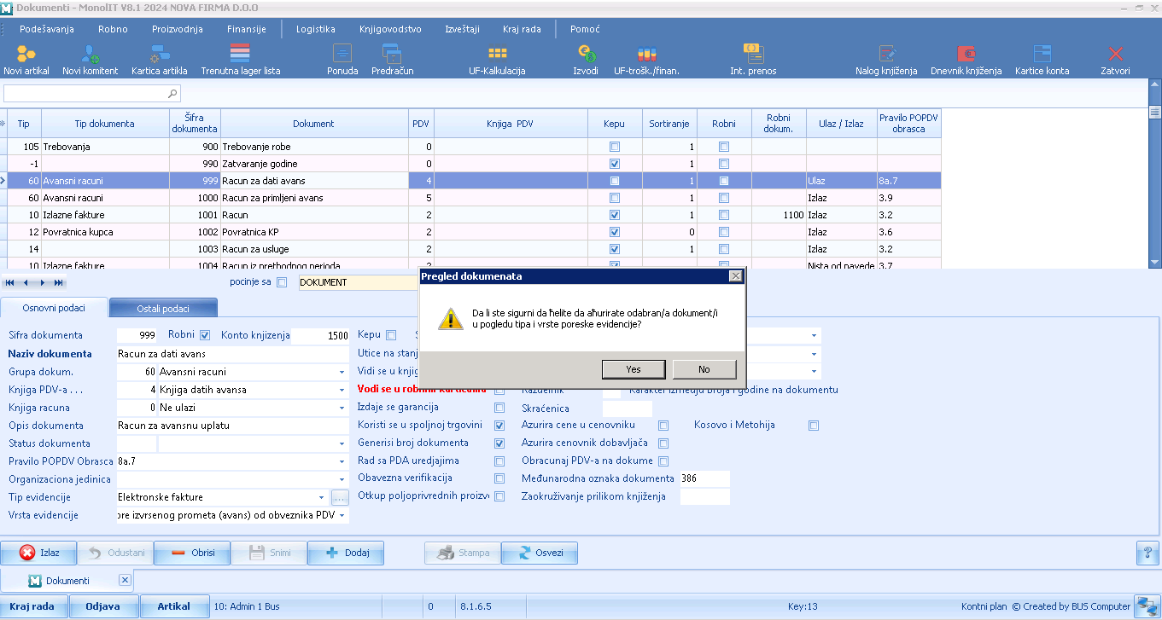1162x620 pixels.
Task: Open the Organizaciona jedinica dropdown
Action: [342, 479]
